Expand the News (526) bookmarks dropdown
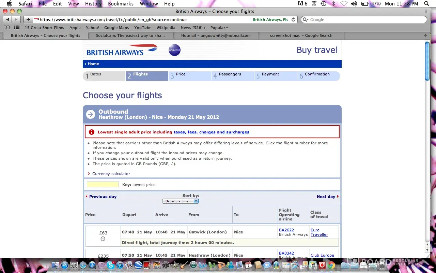 tap(193, 28)
